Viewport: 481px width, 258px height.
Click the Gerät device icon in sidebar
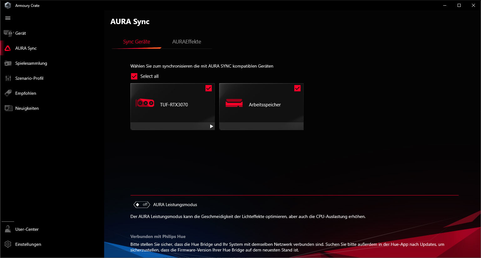(x=8, y=33)
